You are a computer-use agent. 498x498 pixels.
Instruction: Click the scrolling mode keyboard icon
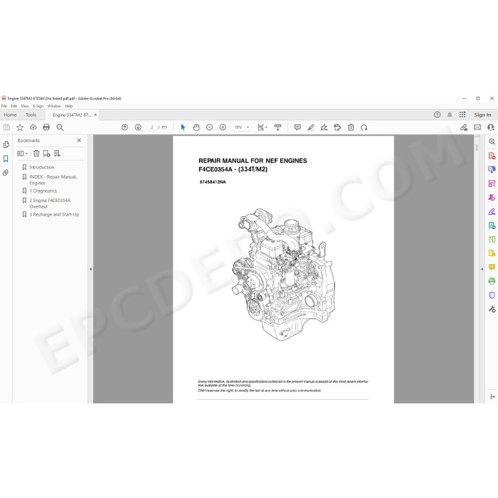[x=278, y=127]
